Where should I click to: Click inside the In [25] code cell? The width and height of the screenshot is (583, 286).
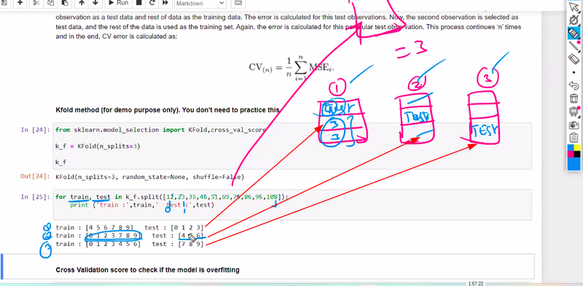coord(292,204)
